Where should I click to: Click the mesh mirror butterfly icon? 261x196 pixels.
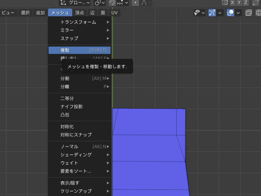(x=225, y=3)
